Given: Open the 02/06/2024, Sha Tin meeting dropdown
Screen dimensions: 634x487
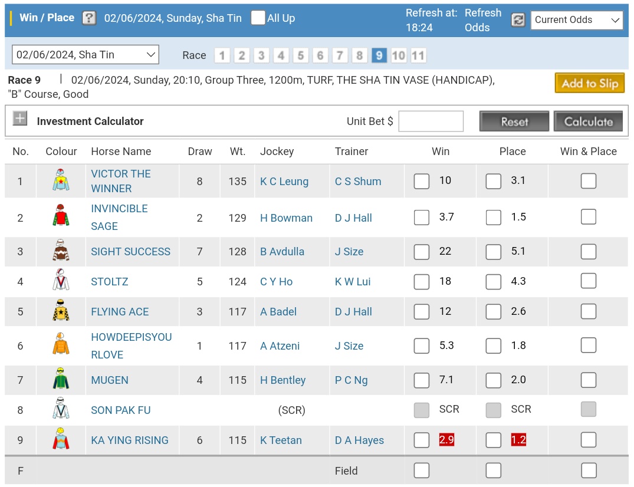Looking at the screenshot, I should tap(86, 55).
